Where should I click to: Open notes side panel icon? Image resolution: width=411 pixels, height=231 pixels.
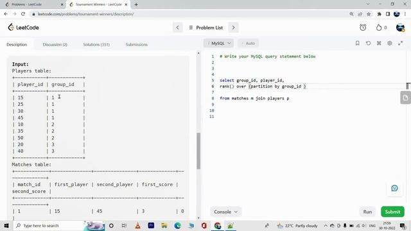pos(405,98)
